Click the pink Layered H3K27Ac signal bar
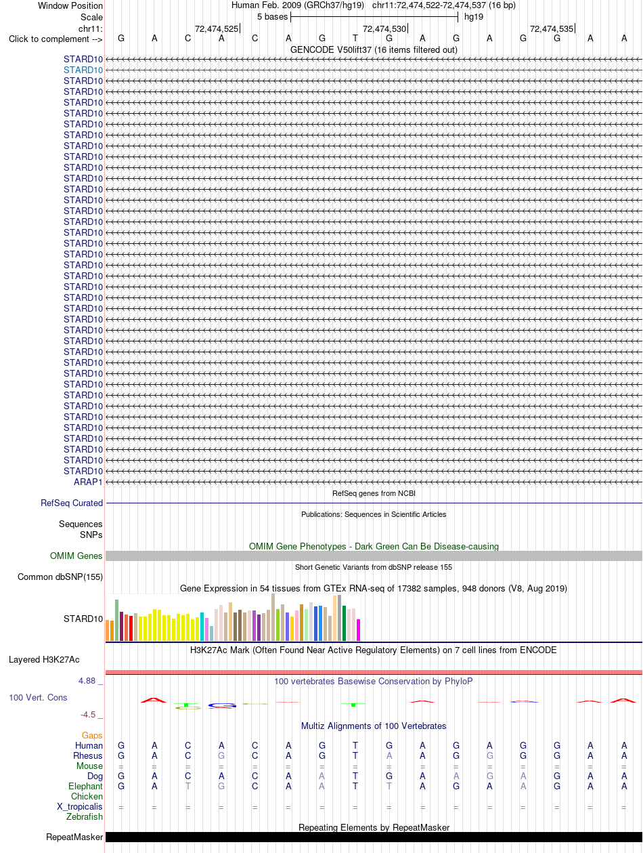The height and width of the screenshot is (853, 643). pos(374,672)
